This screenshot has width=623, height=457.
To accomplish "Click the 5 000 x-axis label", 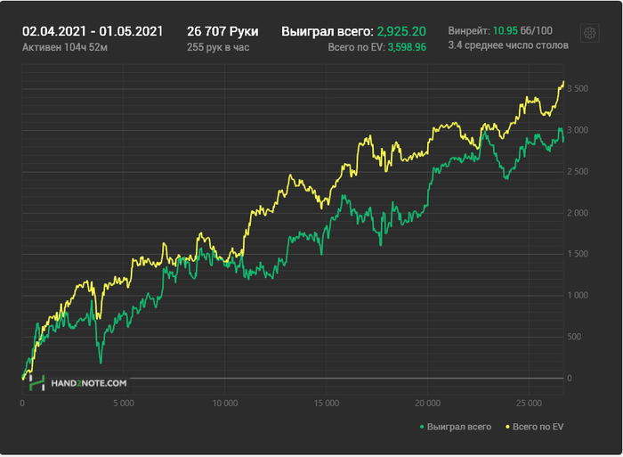I will point(124,404).
